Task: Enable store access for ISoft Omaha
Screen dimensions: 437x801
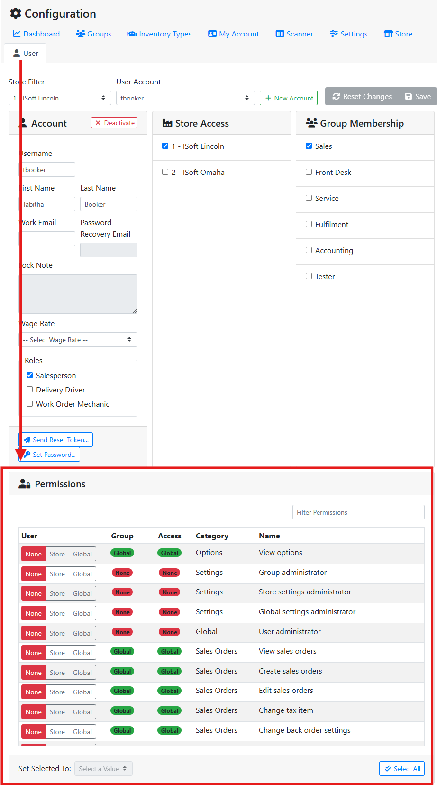Action: [x=165, y=172]
